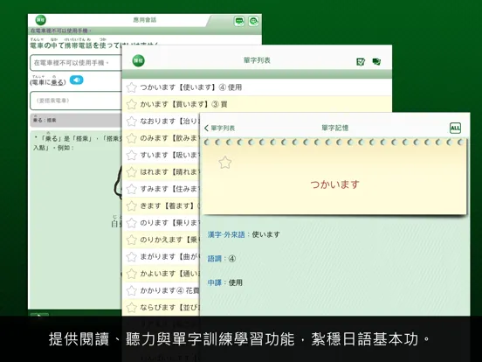Select のみます word entry

tap(161, 138)
